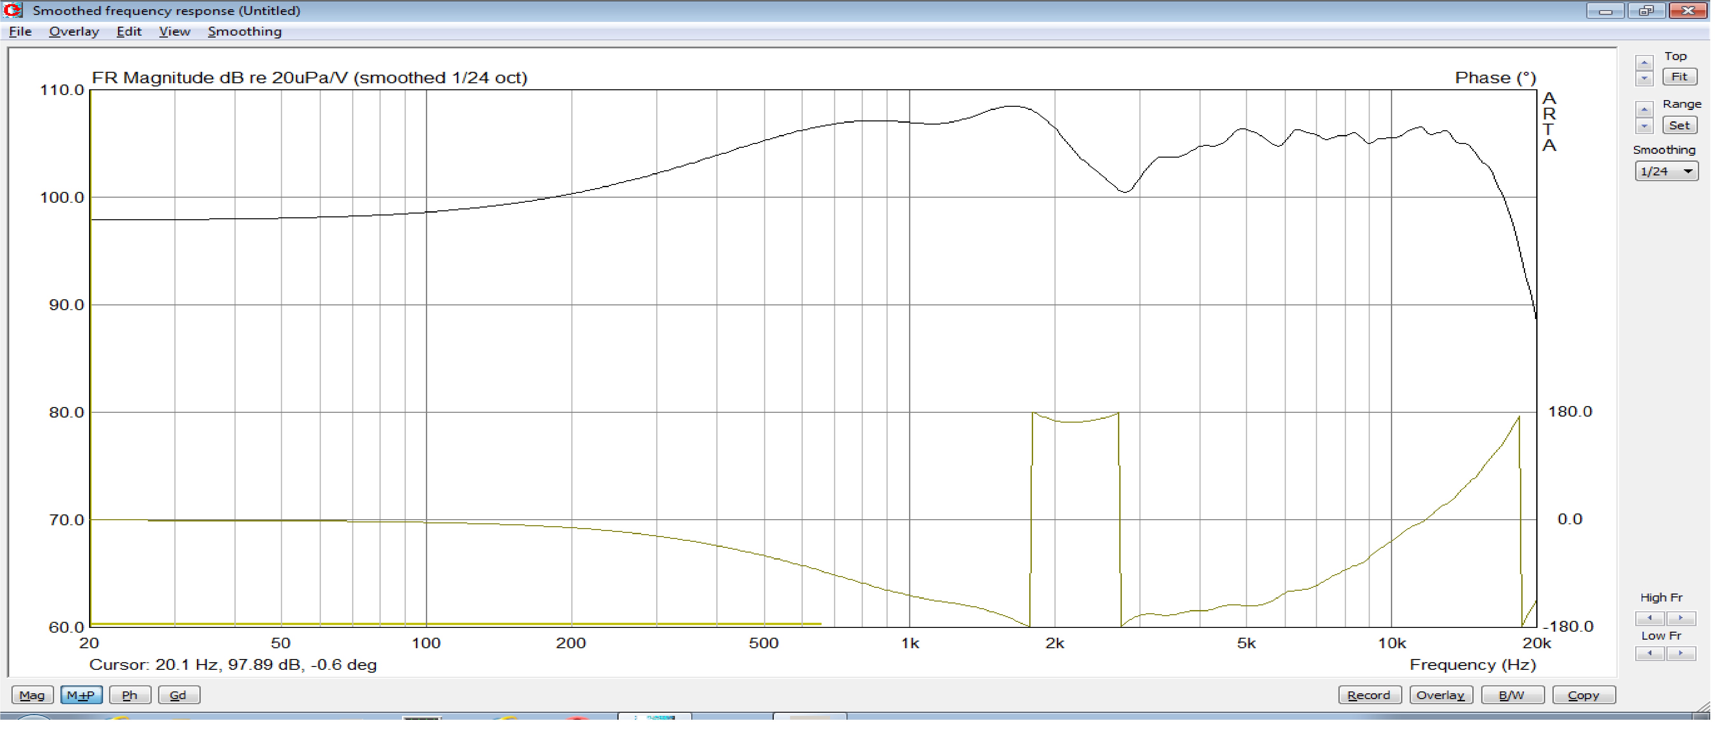Open the Smoothing menu in menu bar
The height and width of the screenshot is (741, 1729).
pos(244,31)
